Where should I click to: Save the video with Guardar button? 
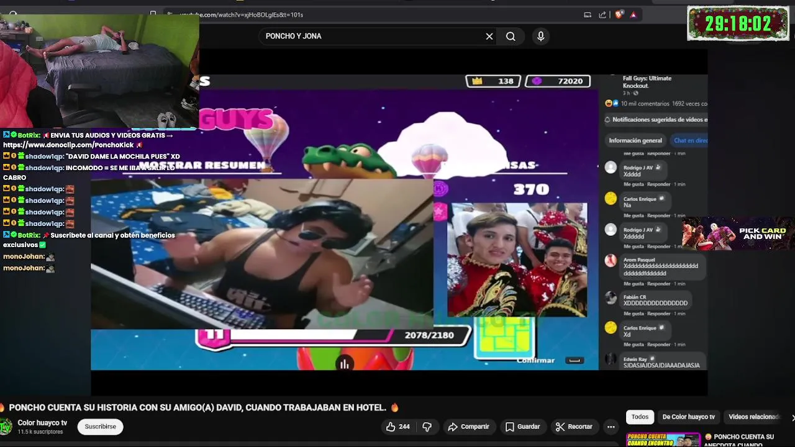point(522,427)
